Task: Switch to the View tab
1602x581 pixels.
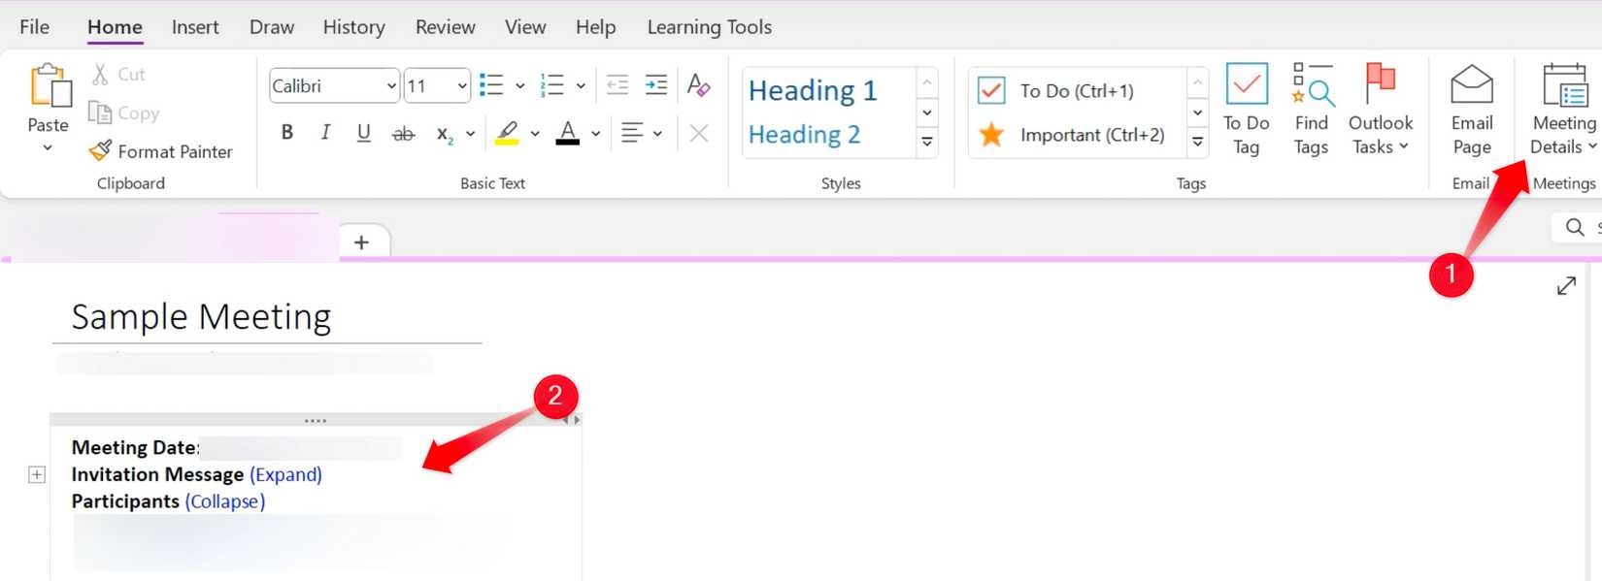Action: pyautogui.click(x=525, y=27)
